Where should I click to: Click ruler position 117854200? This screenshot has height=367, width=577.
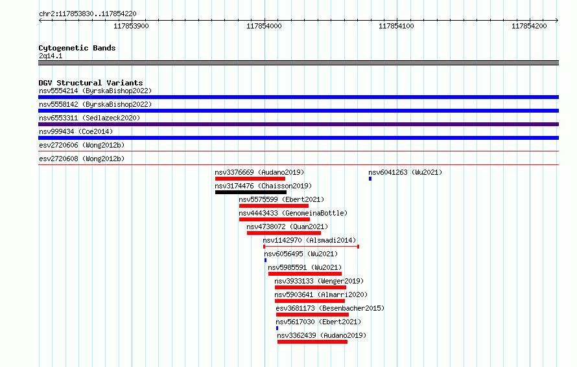[x=529, y=26]
